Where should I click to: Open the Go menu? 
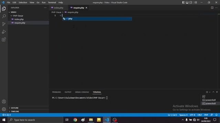click(x=38, y=2)
